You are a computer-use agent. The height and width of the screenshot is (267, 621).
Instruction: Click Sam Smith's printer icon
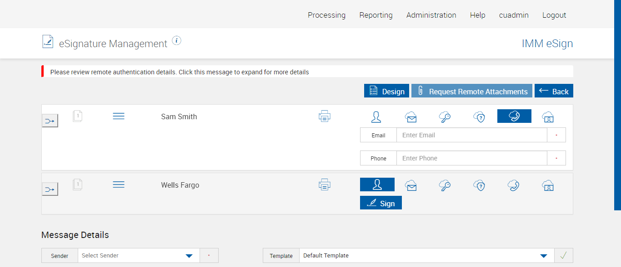click(324, 117)
